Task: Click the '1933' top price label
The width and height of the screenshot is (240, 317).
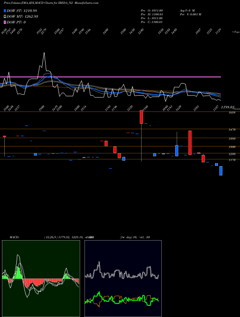Action: pos(39,31)
